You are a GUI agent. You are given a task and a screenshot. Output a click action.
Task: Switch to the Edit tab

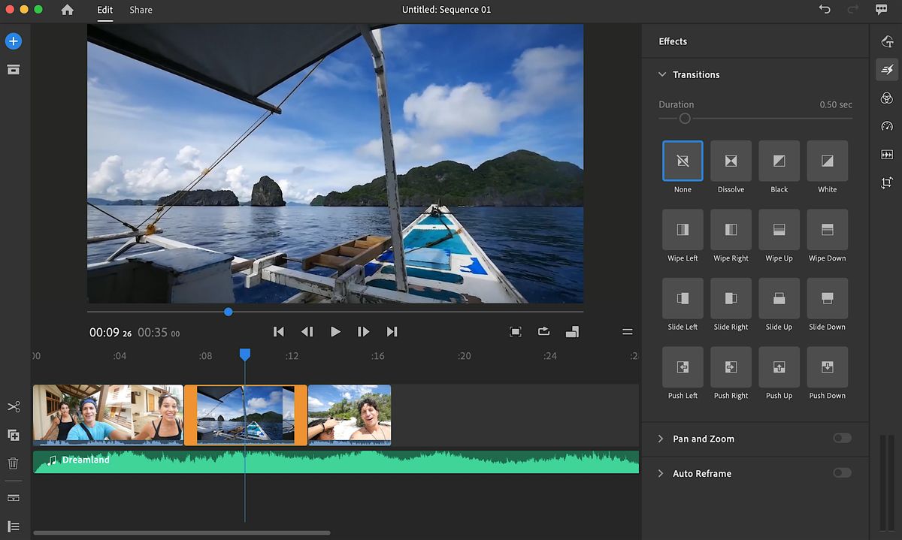coord(105,10)
